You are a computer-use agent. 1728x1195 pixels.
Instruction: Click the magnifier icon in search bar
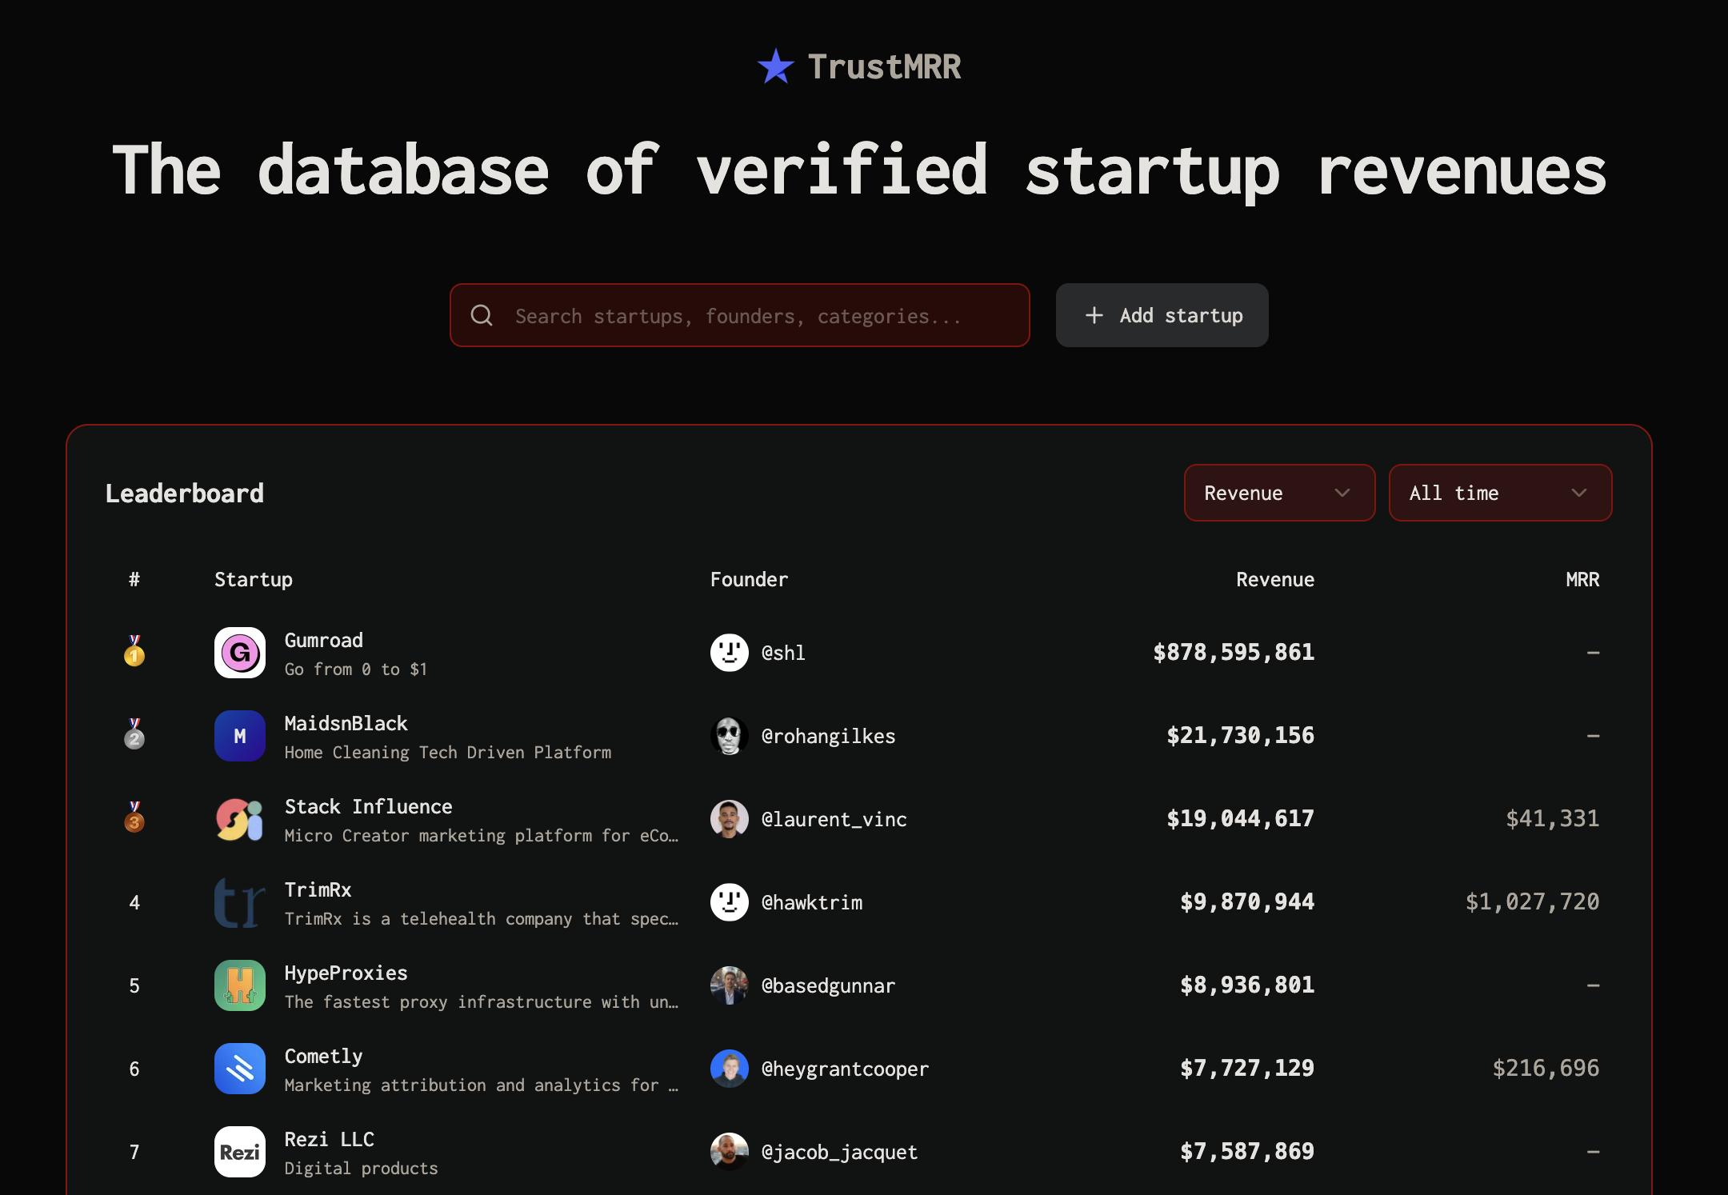(482, 315)
